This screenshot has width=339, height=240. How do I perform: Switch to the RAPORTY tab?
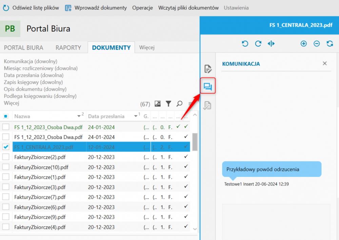tap(68, 48)
